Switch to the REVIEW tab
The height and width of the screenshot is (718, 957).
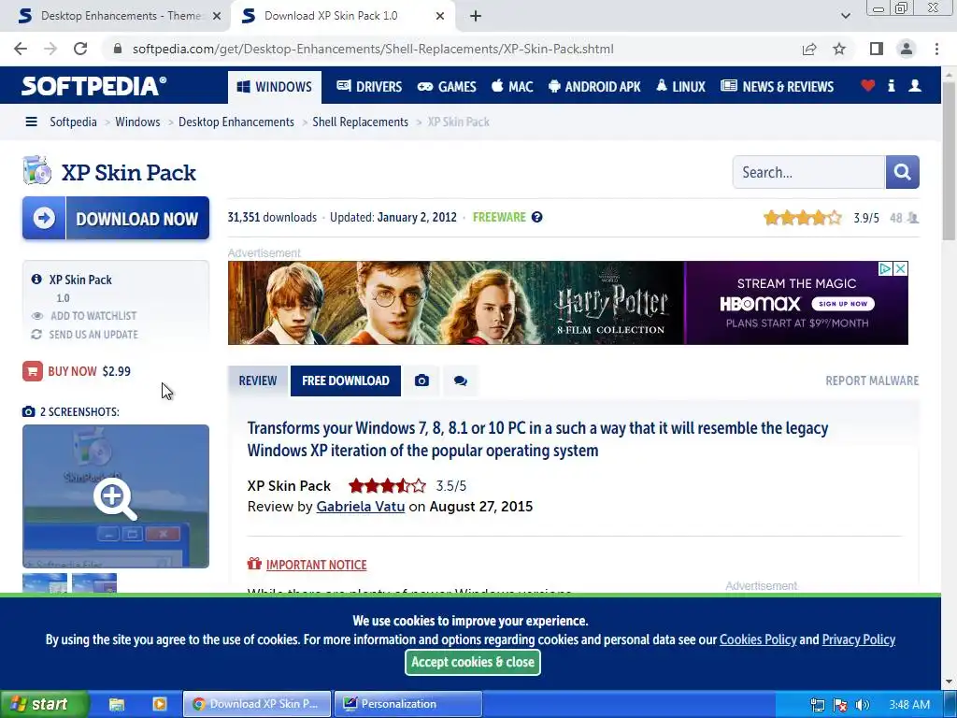258,381
